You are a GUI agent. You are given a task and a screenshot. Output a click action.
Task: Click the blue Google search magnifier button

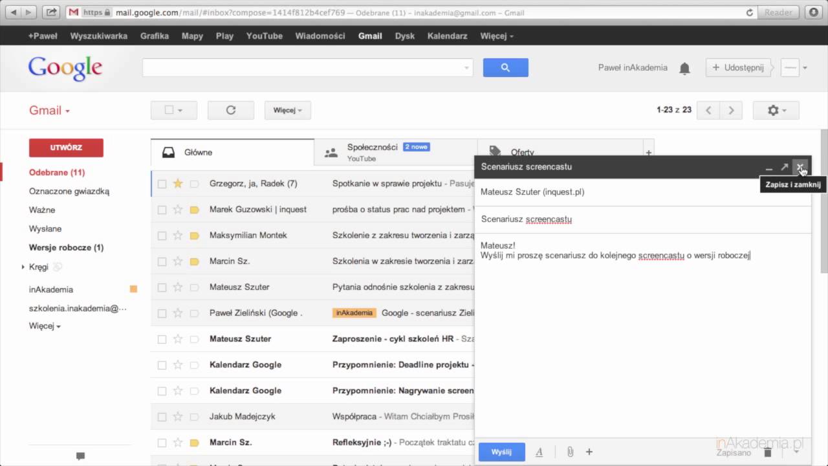(505, 67)
